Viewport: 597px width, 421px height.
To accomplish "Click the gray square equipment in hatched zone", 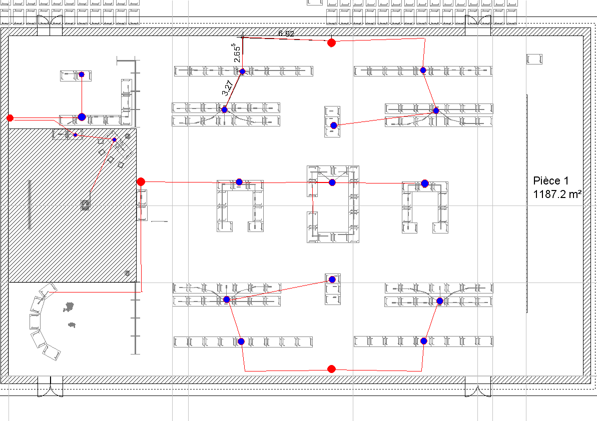I will coord(85,204).
